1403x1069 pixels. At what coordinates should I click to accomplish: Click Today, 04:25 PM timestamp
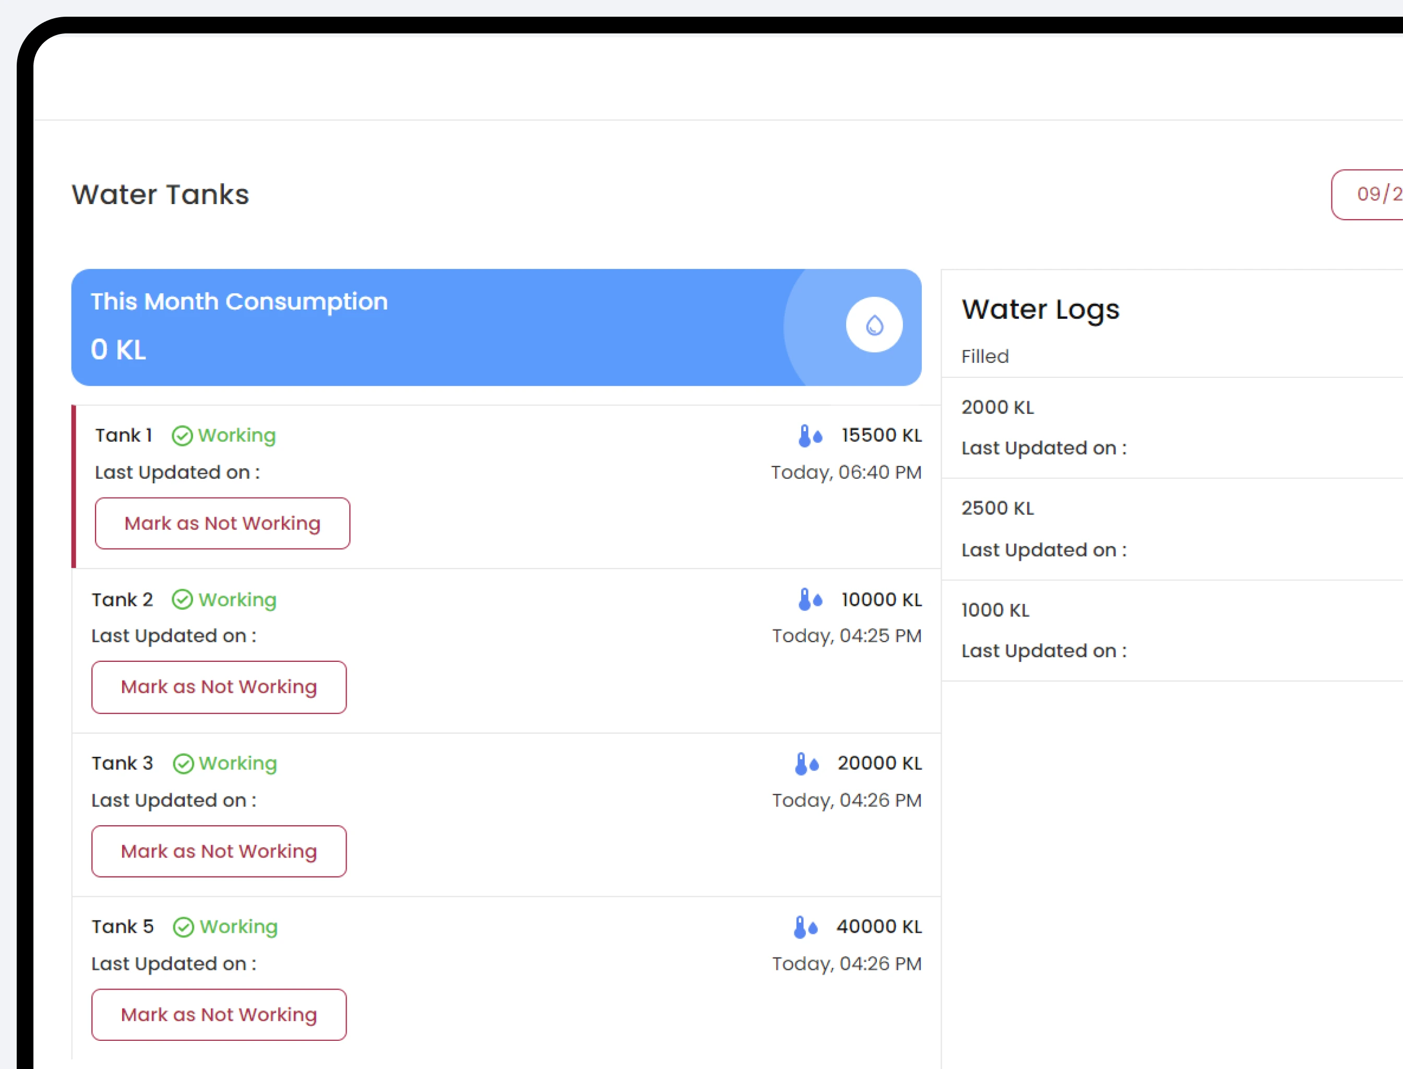[x=847, y=636]
